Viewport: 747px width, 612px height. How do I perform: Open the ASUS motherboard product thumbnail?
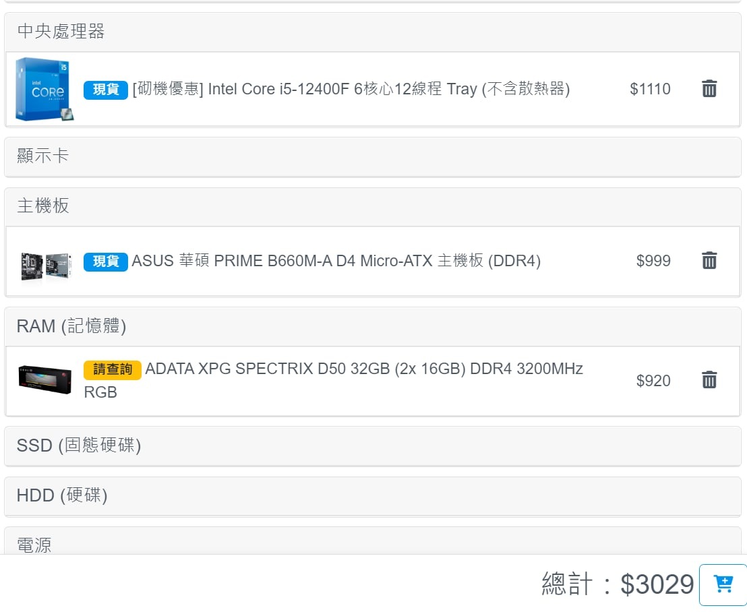(47, 266)
